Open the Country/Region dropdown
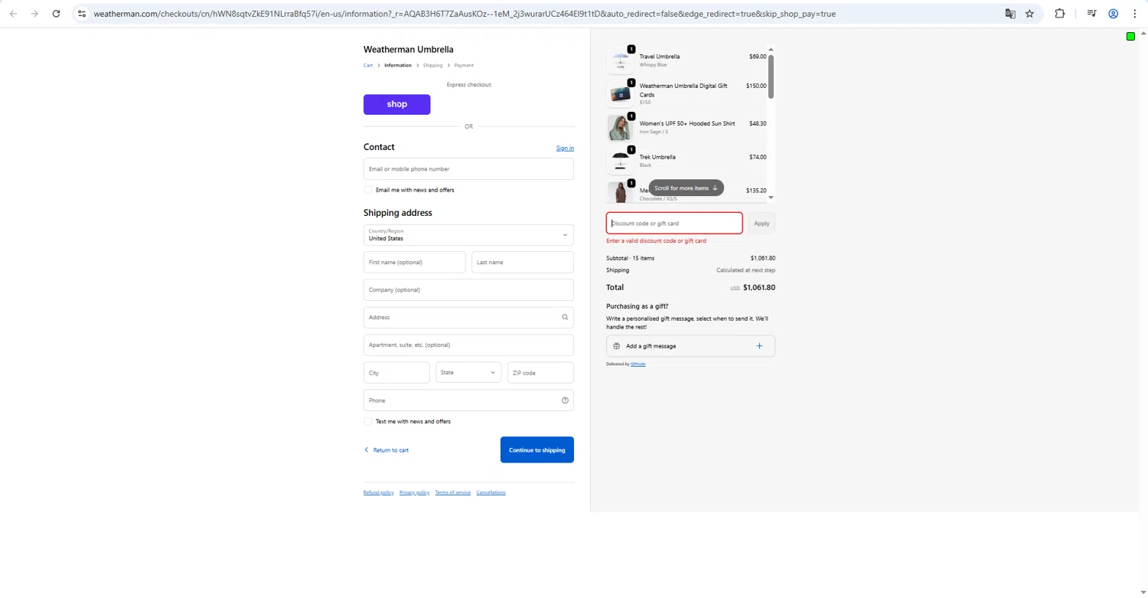Screen dimensions: 1148x598 click(x=468, y=235)
